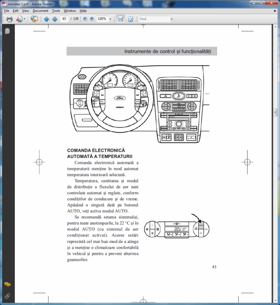Open the Attachments paperclip panel
This screenshot has width=280, height=305.
pos(7,295)
